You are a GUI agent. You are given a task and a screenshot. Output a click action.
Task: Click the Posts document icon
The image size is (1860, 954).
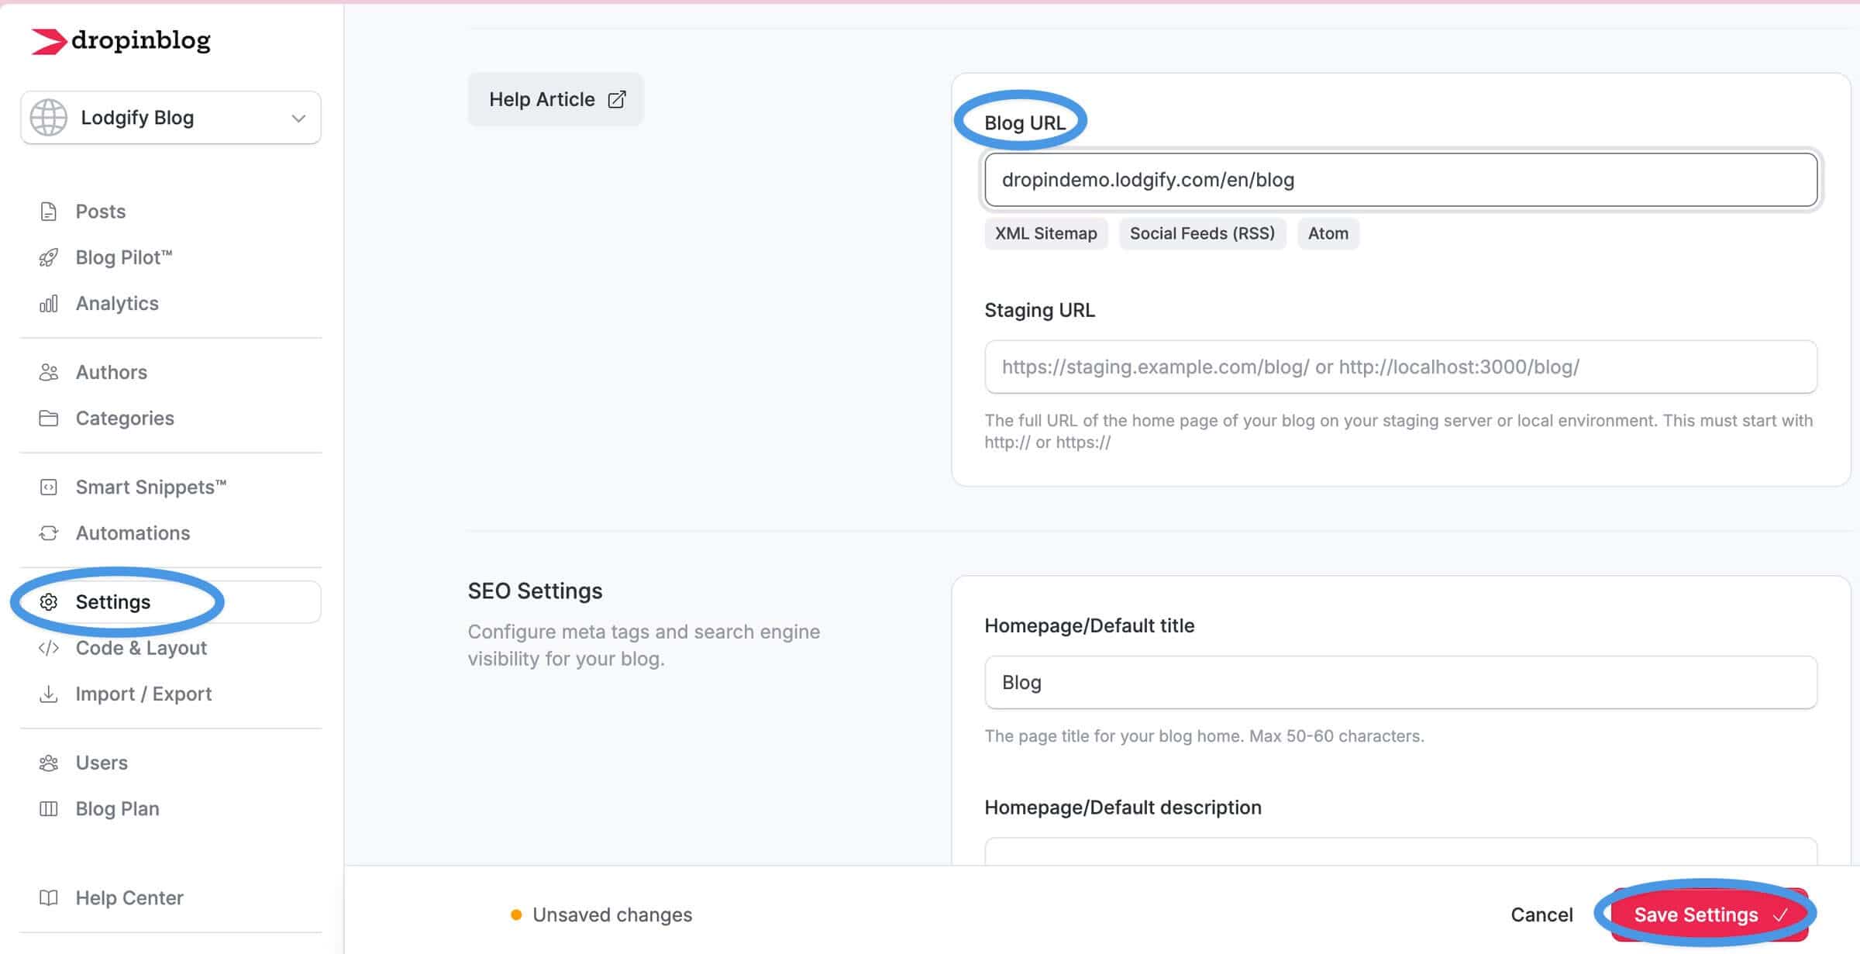pyautogui.click(x=48, y=212)
